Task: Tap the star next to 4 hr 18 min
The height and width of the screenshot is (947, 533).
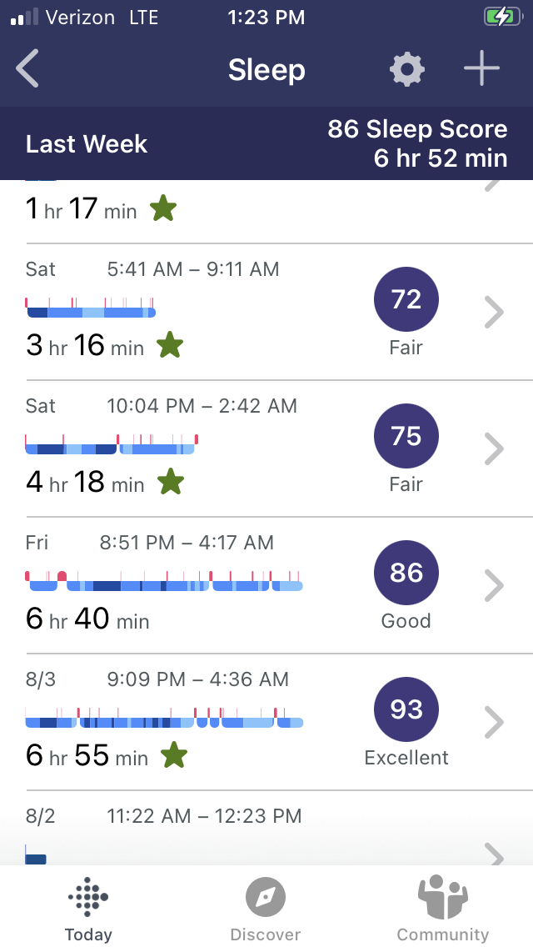Action: pos(171,481)
